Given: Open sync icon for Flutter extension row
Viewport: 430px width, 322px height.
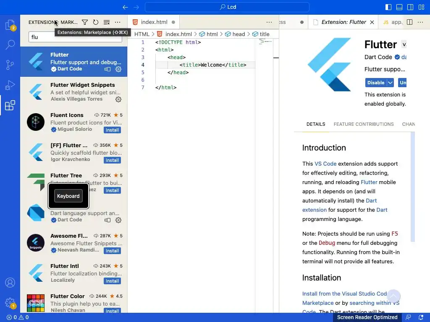Looking at the screenshot, I should (x=107, y=69).
